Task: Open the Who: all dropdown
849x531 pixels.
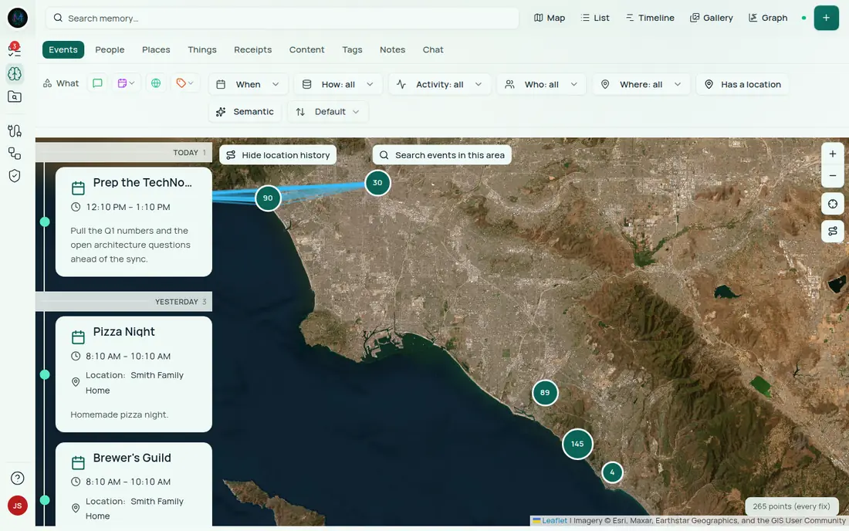Action: coord(542,84)
